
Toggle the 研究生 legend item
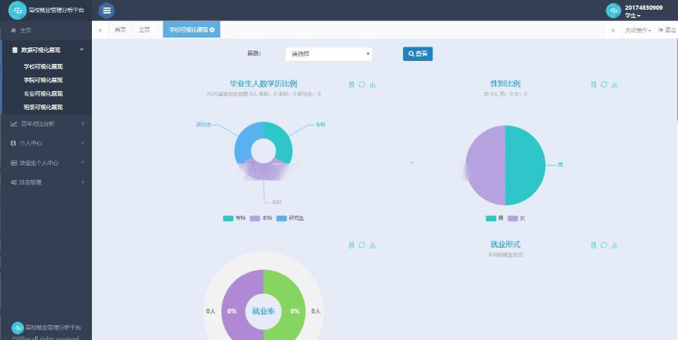(x=290, y=218)
